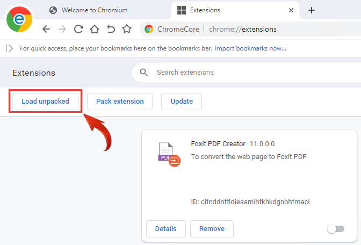Image resolution: width=361 pixels, height=245 pixels.
Task: Go forward with the right arrow
Action: click(x=62, y=29)
